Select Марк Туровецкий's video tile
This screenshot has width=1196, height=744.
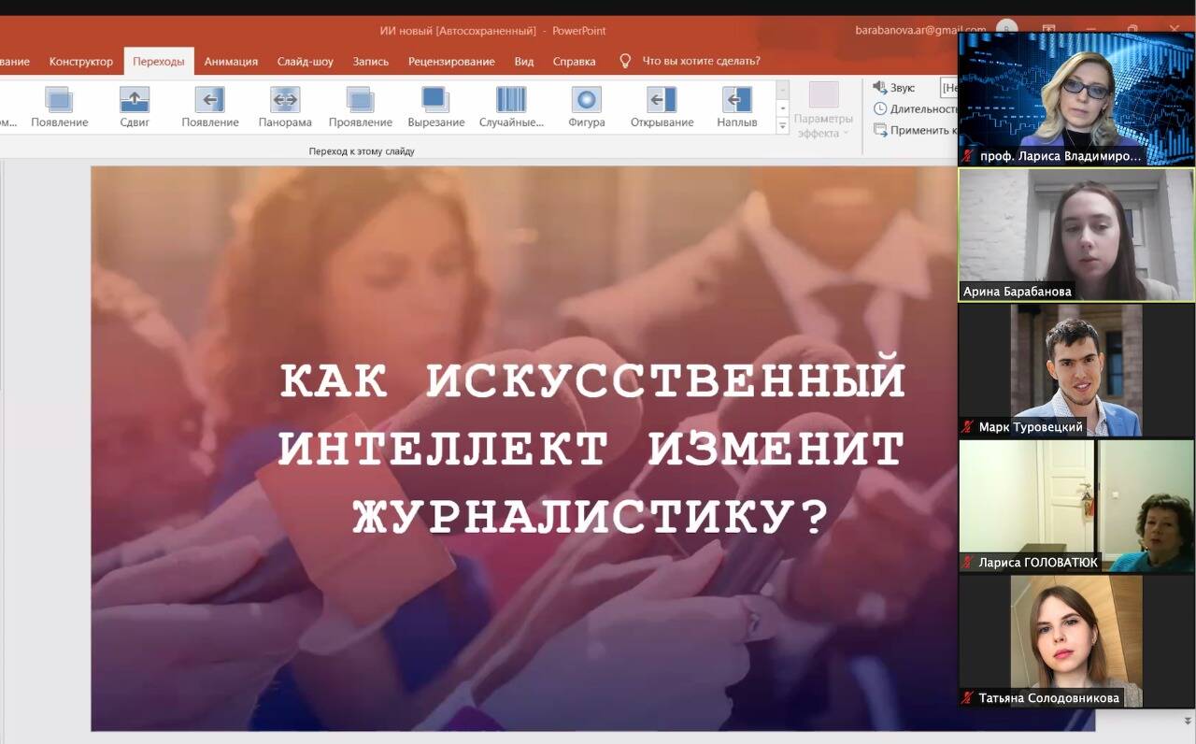coord(1076,370)
